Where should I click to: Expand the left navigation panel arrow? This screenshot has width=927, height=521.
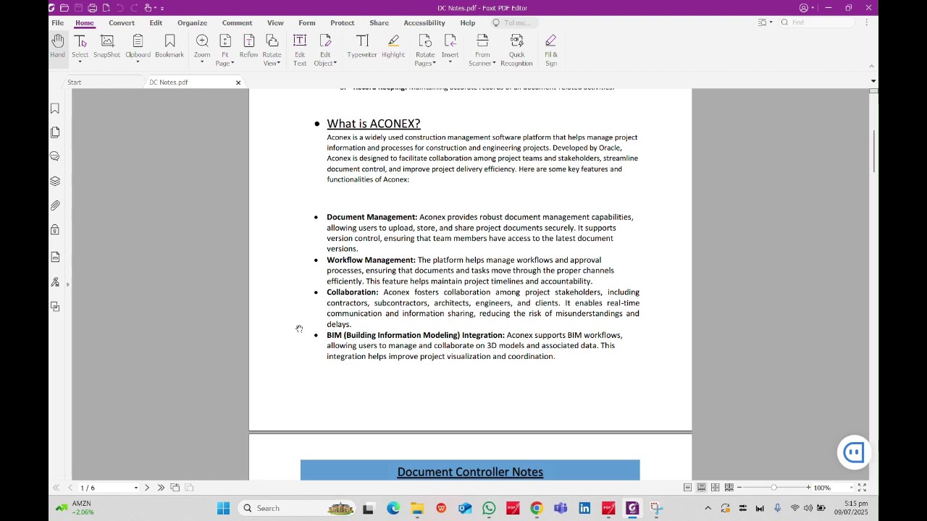coord(68,284)
